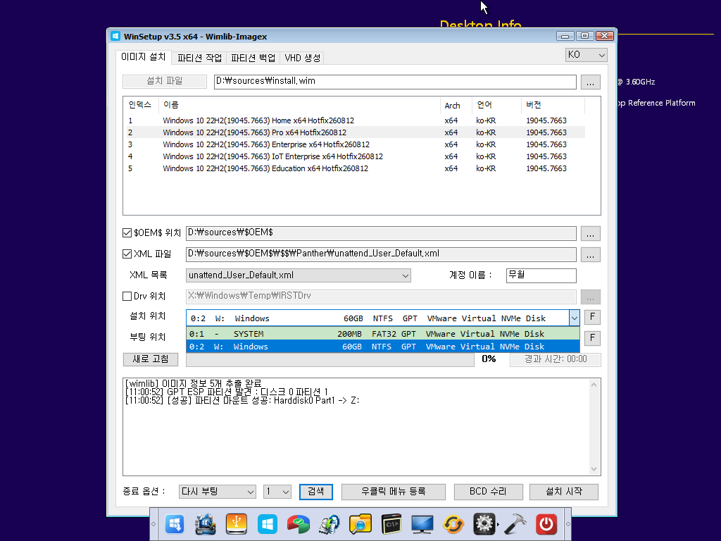Viewport: 721px width, 541px height.
Task: Browse for install.wim with the ... button
Action: (x=591, y=82)
